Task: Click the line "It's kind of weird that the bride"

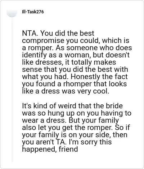Action: point(72,106)
